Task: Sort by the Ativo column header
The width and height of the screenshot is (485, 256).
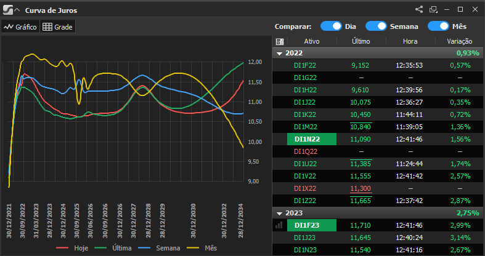Action: [x=312, y=41]
